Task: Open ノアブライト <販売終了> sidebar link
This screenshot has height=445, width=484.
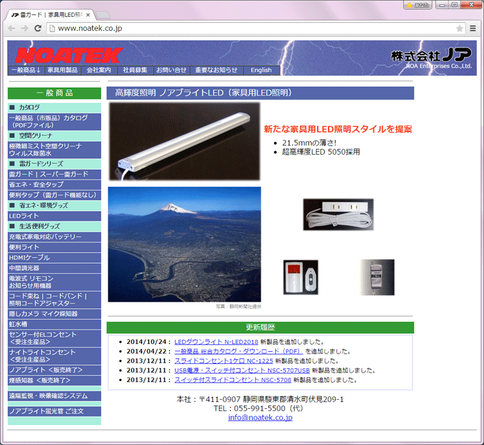Action: 54,370
